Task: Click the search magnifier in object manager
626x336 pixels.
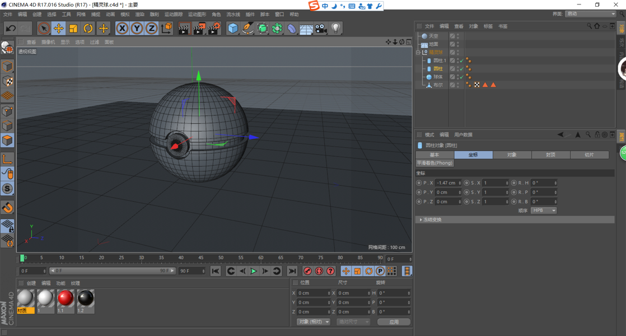Action: coord(589,26)
